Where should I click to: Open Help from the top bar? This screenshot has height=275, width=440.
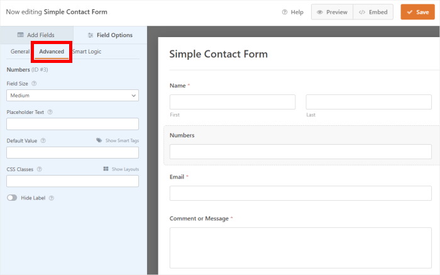293,12
